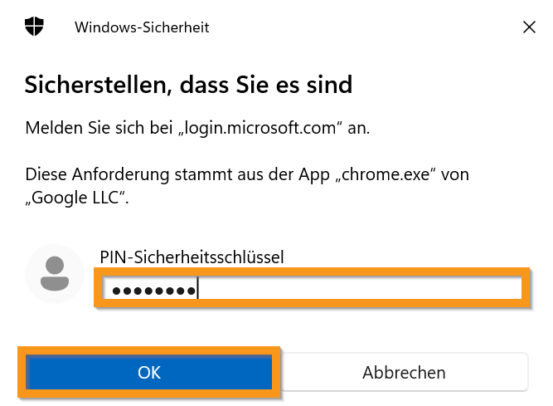Click the "Google LLC" publisher text
This screenshot has width=553, height=406.
[75, 198]
